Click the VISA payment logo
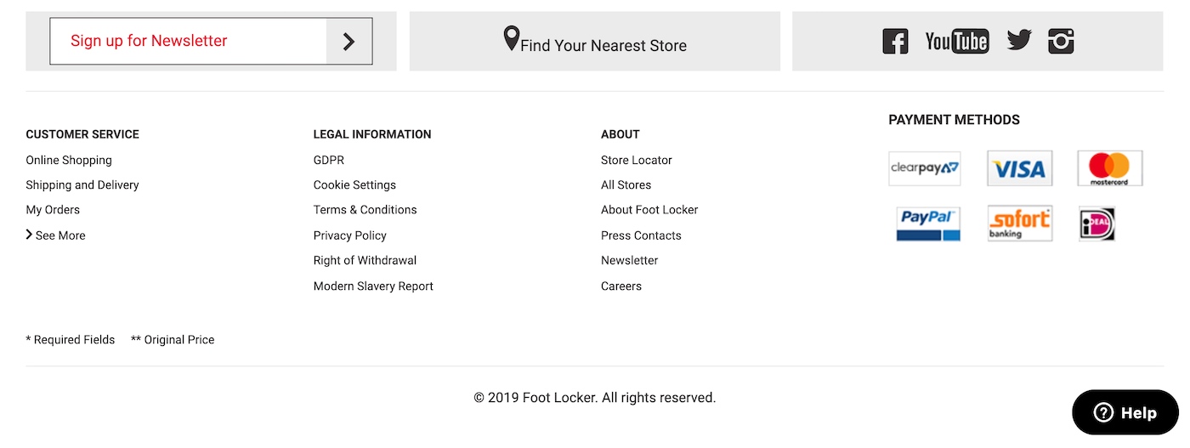Screen dimensions: 1190x448 (1020, 168)
